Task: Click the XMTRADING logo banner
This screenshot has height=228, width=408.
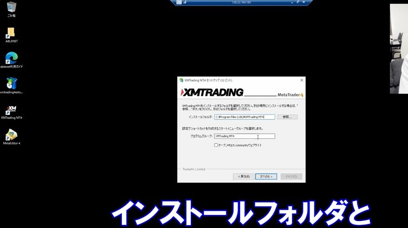Action: coord(212,93)
